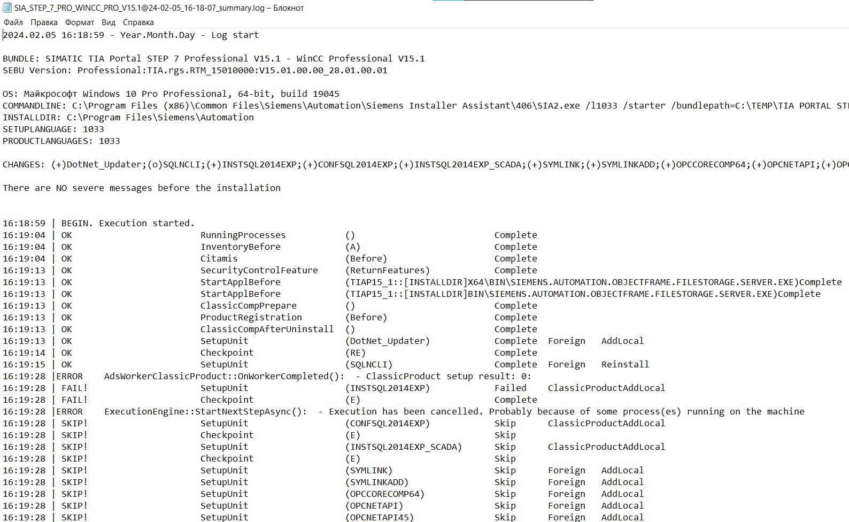
Task: Click the (INSTSQL2014EXP) failed unit text
Action: click(x=388, y=388)
